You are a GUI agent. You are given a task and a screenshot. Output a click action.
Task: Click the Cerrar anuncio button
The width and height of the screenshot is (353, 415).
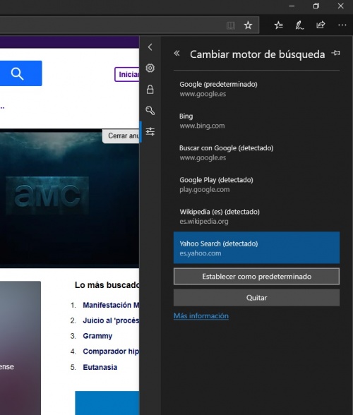tap(121, 136)
